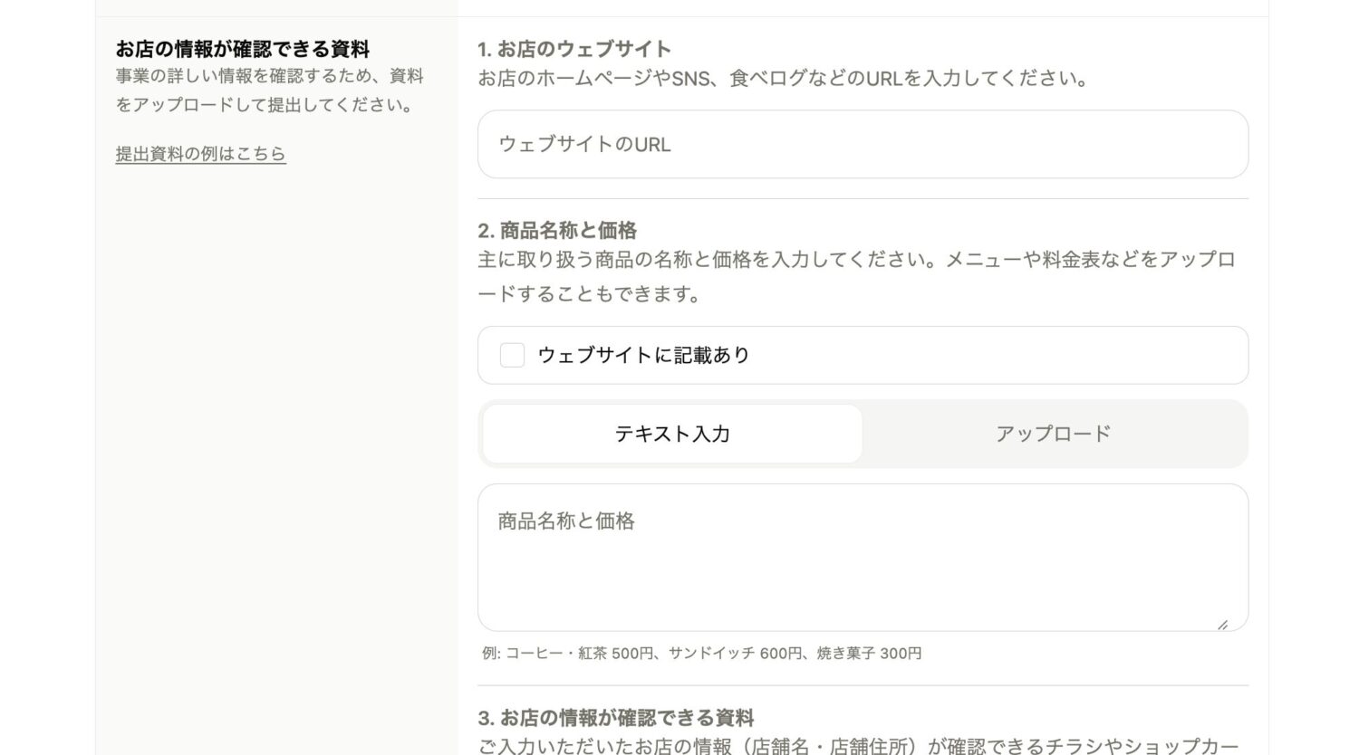Screen dimensions: 1359x755
Task: Open the 提出資料の例はこちら link
Action: [200, 154]
